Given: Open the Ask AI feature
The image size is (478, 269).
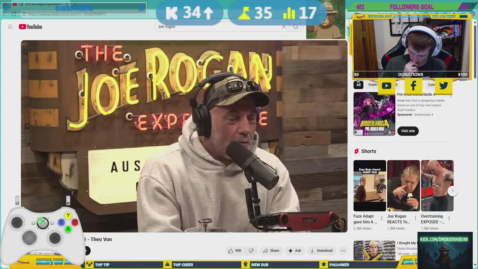Looking at the screenshot, I should pos(295,251).
